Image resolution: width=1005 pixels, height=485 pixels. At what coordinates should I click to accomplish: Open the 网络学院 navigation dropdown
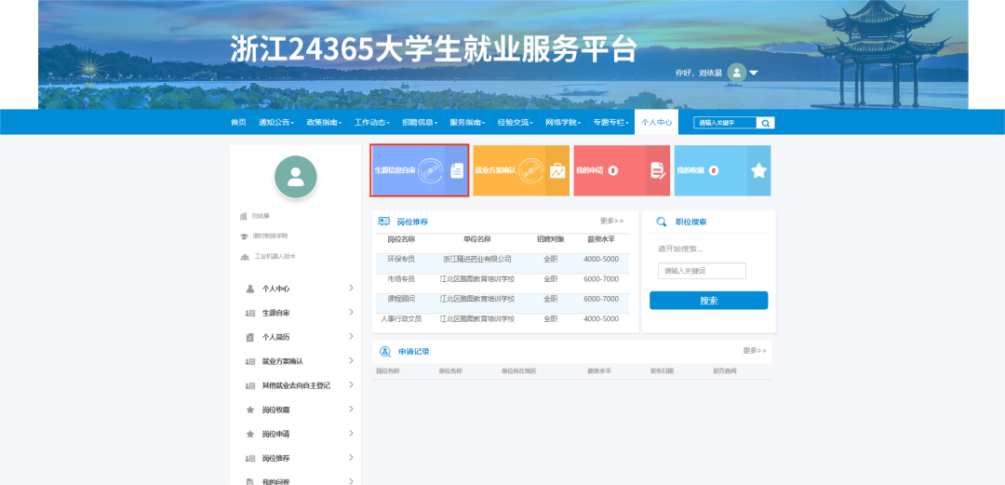point(563,123)
